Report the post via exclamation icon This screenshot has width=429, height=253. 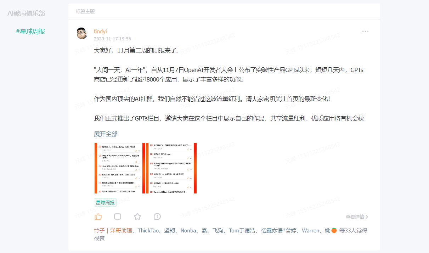click(157, 217)
